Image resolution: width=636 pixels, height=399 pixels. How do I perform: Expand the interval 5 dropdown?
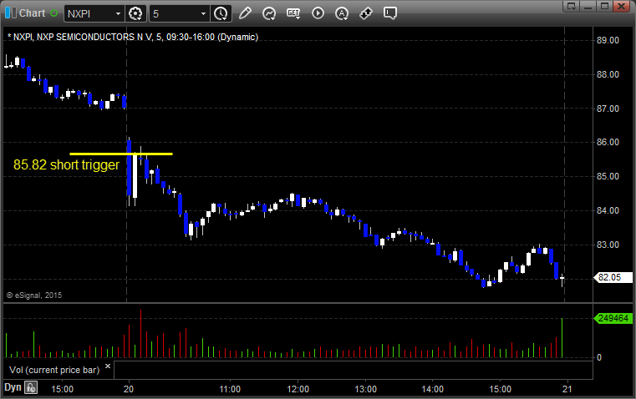(203, 13)
